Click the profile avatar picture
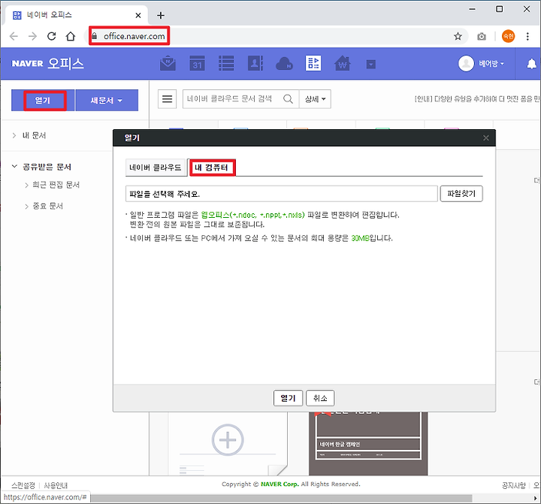This screenshot has height=504, width=541. click(x=466, y=64)
